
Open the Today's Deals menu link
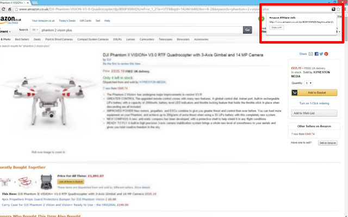coord(67,21)
